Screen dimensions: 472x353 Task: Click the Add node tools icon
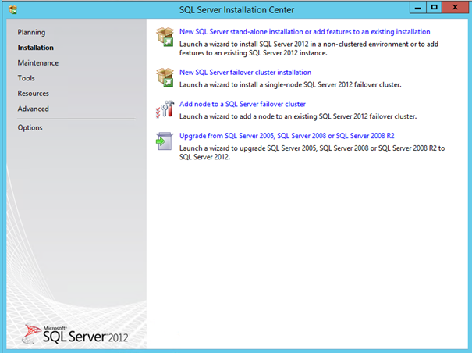point(165,109)
